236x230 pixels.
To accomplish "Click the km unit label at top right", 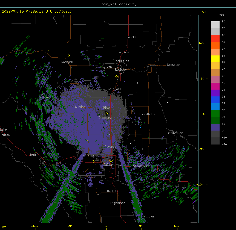I will [x=204, y=11].
